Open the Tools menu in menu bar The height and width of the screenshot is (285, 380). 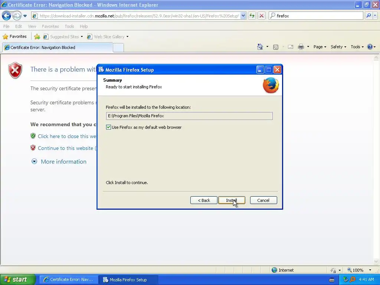pyautogui.click(x=69, y=26)
